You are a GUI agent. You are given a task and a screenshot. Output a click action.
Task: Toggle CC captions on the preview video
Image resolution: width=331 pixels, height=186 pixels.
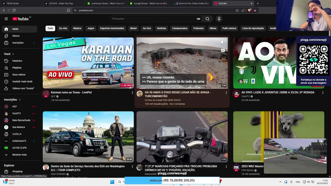223,50
